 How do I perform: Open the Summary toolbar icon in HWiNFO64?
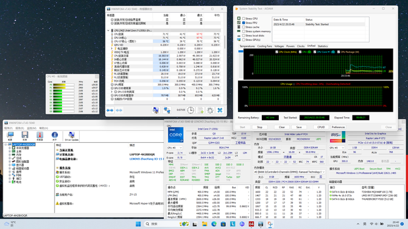(10, 136)
